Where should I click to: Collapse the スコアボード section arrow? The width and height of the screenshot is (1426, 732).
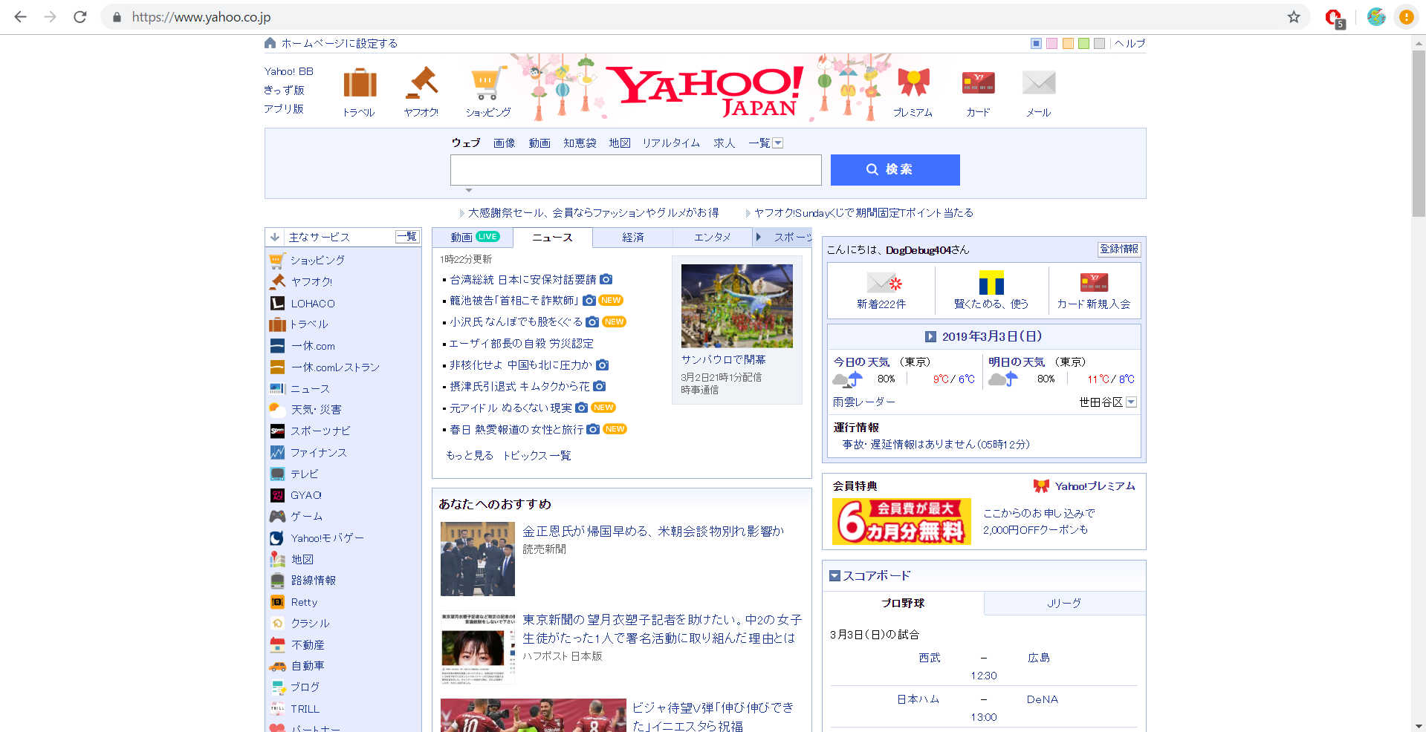pos(834,575)
